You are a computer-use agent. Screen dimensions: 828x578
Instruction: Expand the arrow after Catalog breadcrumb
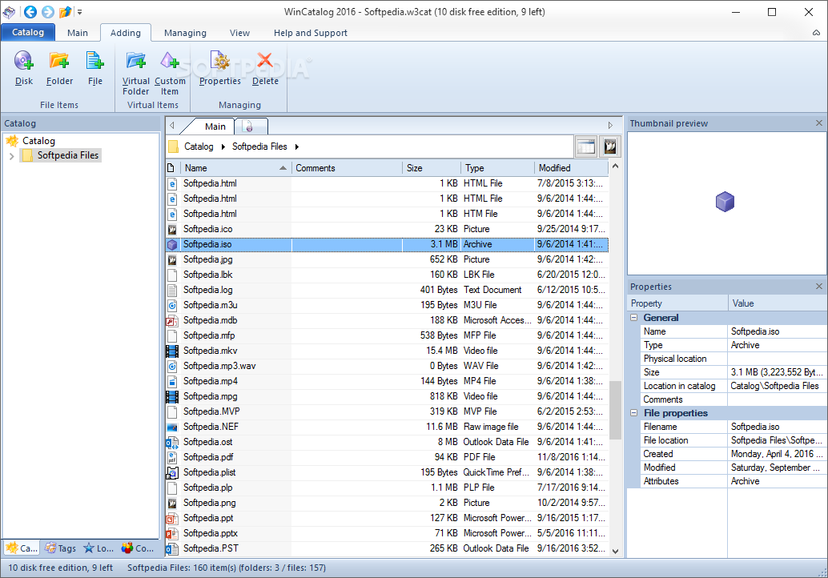coord(223,147)
